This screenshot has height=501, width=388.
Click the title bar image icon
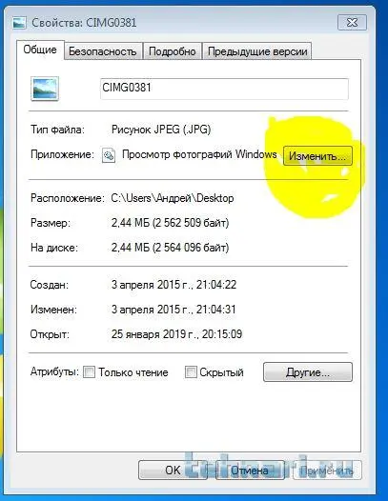point(19,23)
